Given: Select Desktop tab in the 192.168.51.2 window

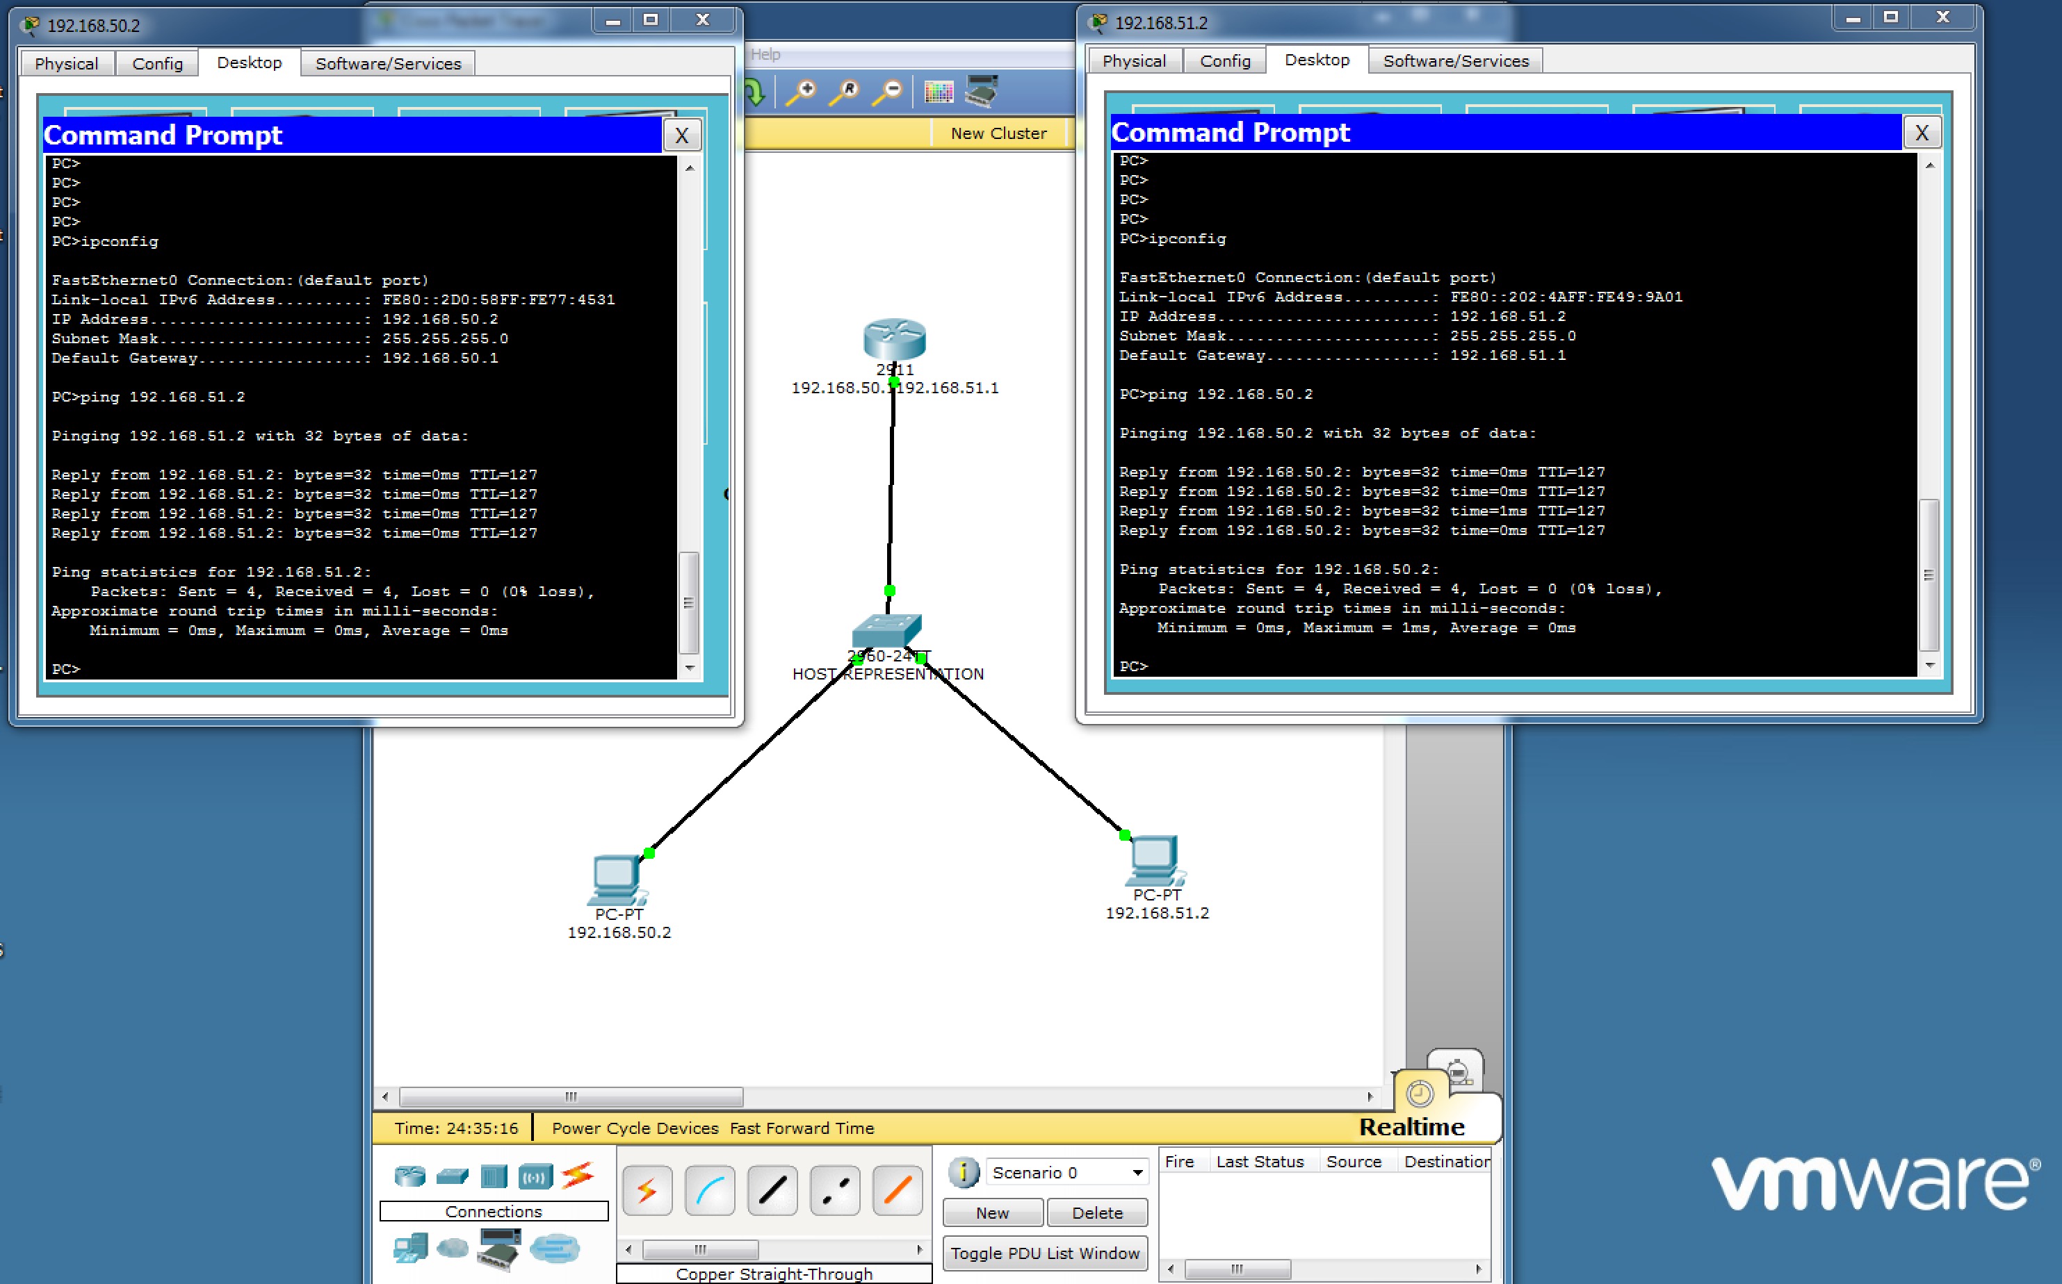Looking at the screenshot, I should [x=1317, y=60].
